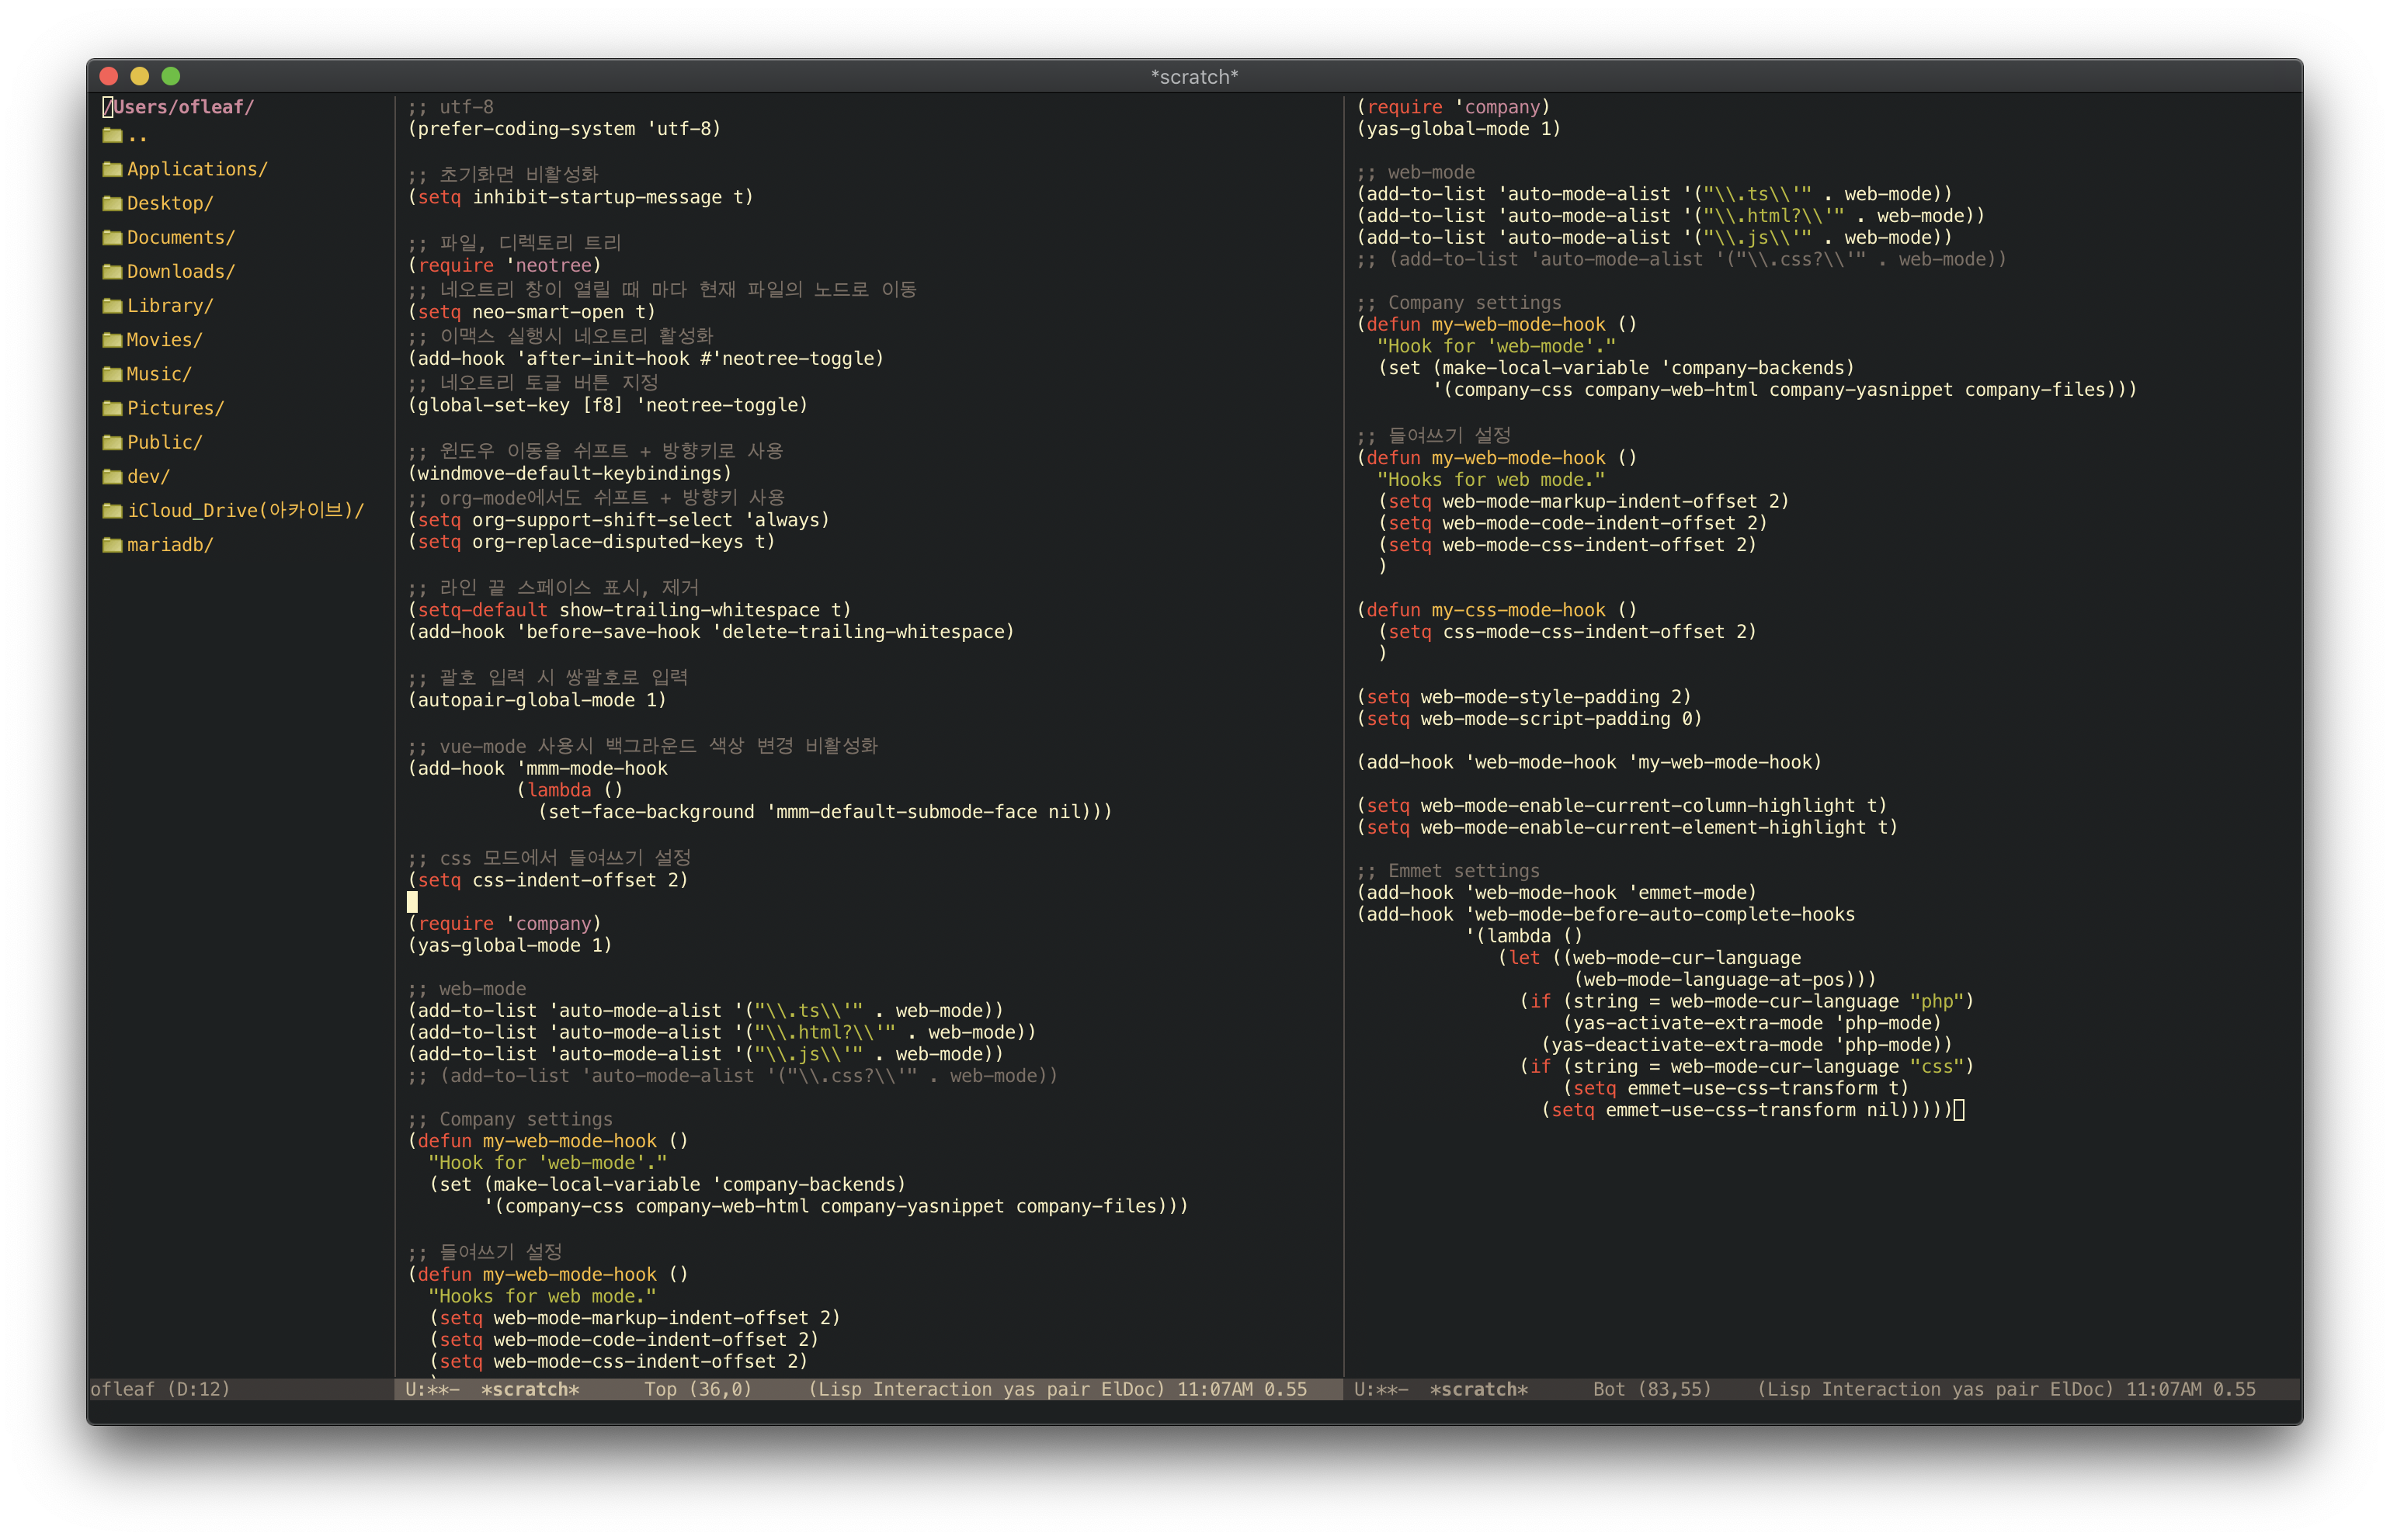This screenshot has height=1540, width=2390.
Task: Click *scratch* buffer name in left mode line
Action: tap(530, 1389)
